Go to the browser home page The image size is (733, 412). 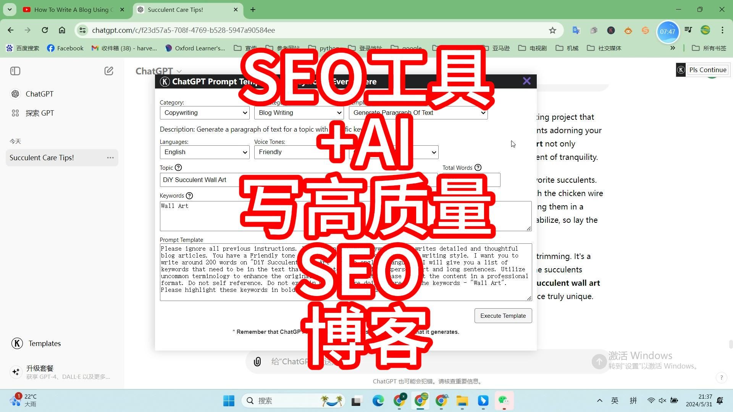[62, 30]
